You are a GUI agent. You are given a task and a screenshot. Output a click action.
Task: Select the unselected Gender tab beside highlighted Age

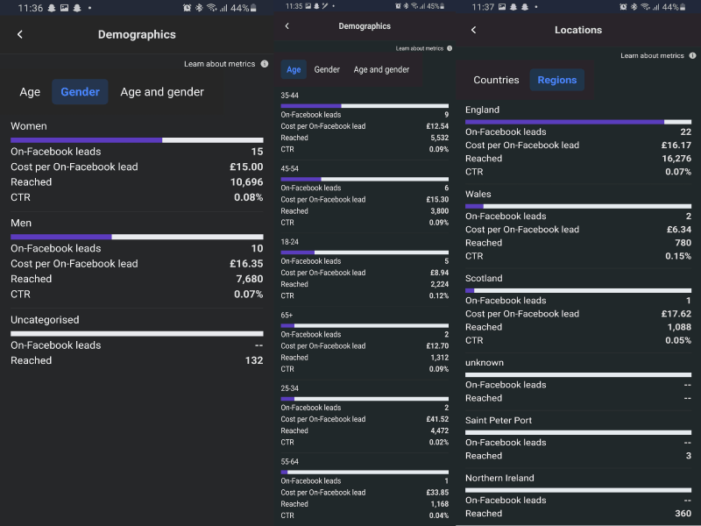click(327, 70)
